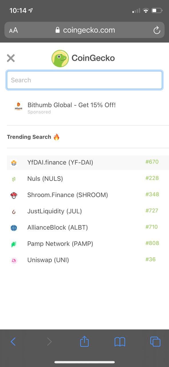169x367 pixels.
Task: Tap the coingecko.com address bar
Action: pyautogui.click(x=85, y=30)
